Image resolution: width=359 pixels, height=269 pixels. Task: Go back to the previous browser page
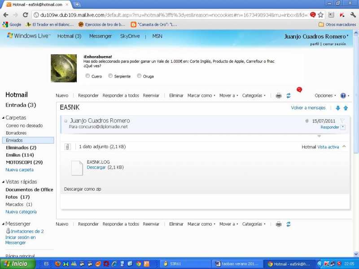coord(6,15)
